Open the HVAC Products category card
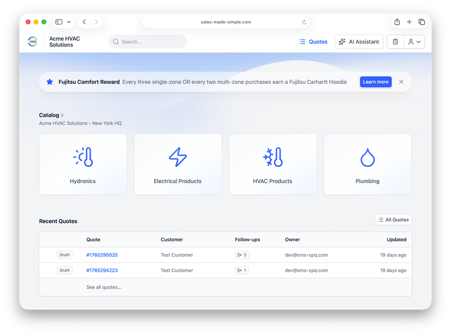Image resolution: width=451 pixels, height=335 pixels. point(273,164)
